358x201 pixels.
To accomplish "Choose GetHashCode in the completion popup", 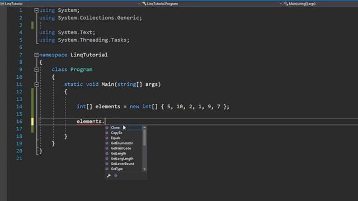I will coord(121,149).
